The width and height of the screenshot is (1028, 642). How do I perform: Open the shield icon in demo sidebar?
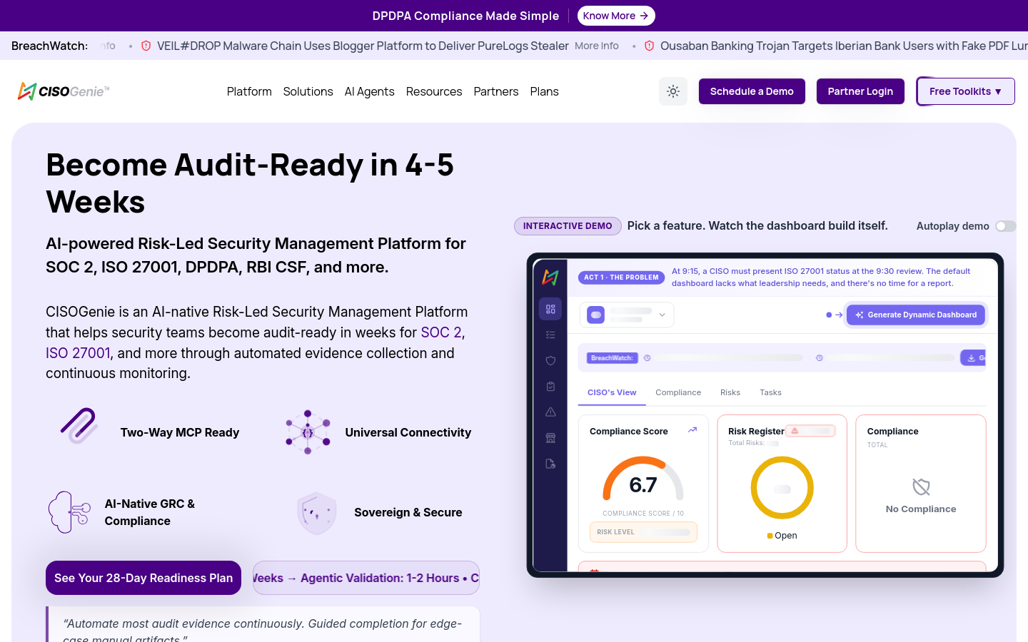pos(550,360)
